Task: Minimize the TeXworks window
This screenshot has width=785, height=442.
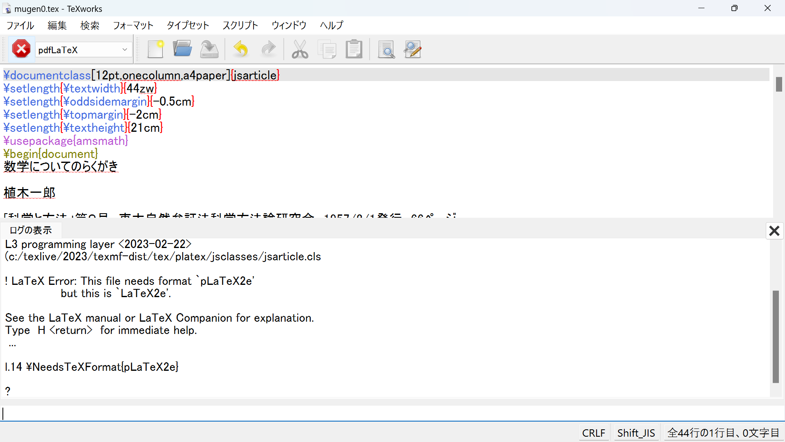Action: [702, 8]
